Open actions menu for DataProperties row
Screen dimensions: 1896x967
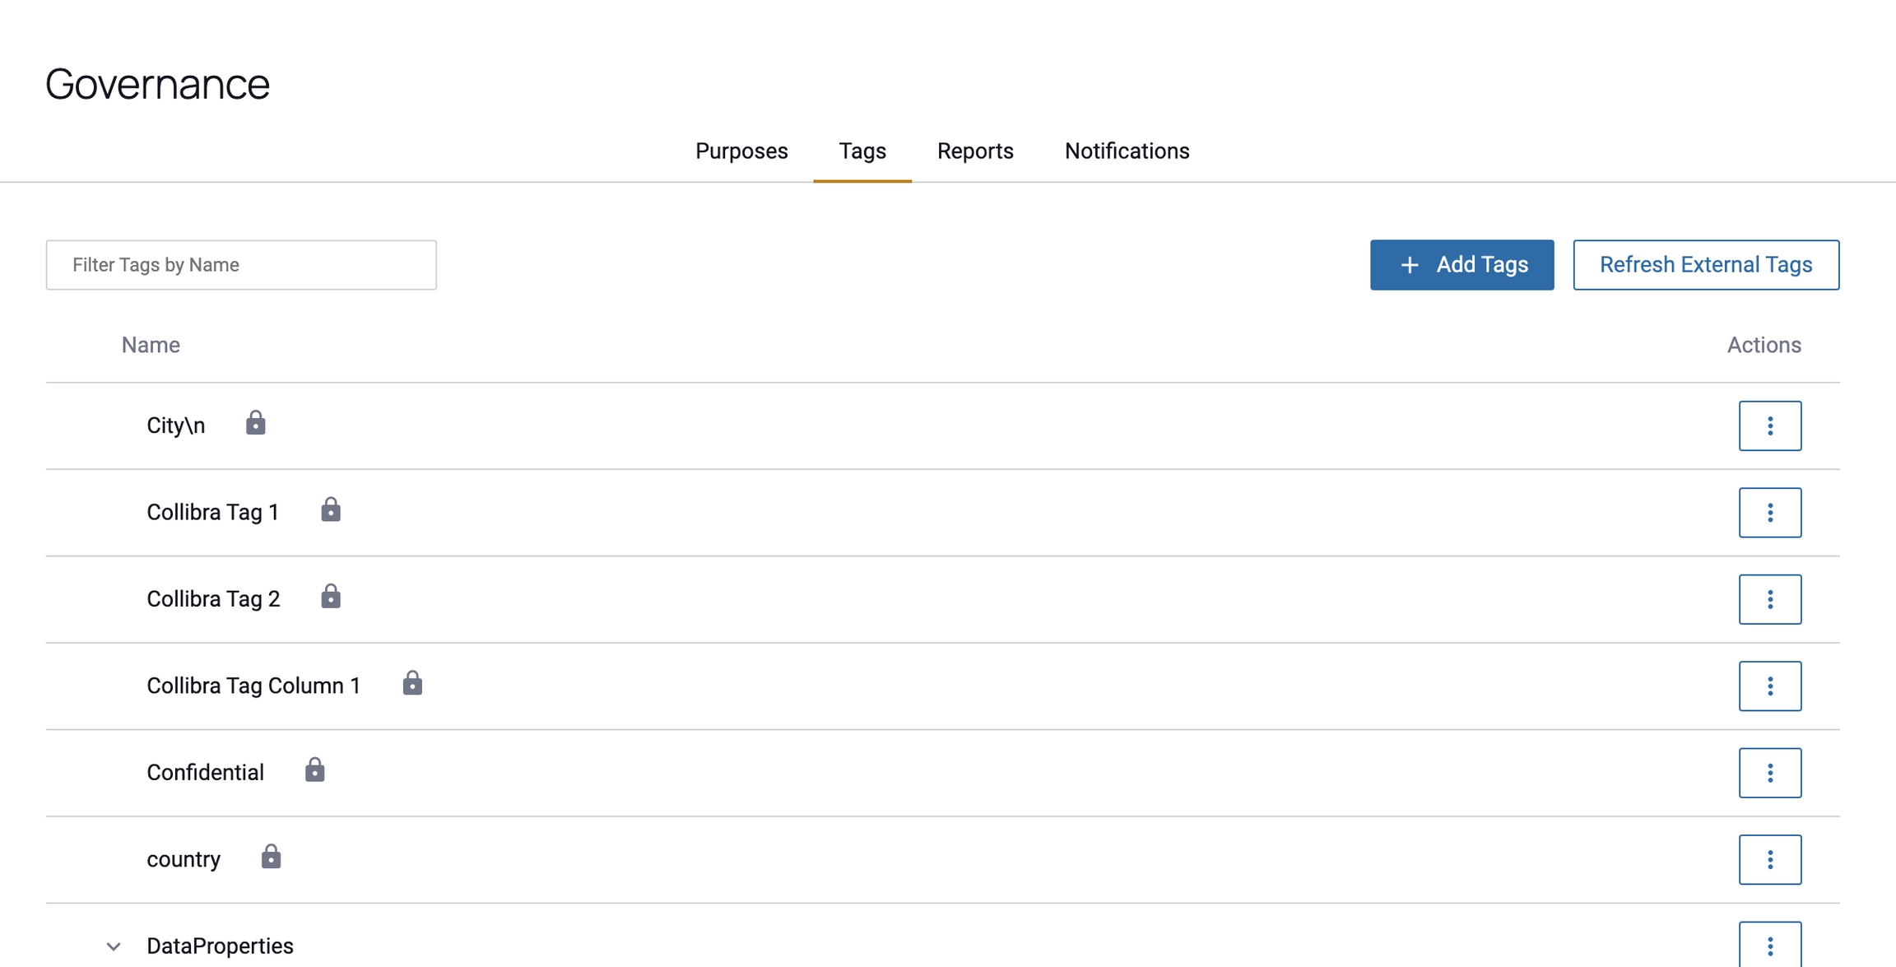(1769, 946)
